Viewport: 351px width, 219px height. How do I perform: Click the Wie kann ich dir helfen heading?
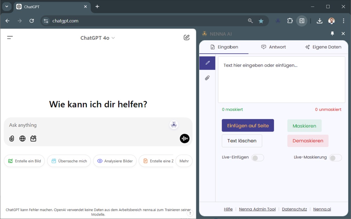tap(98, 104)
